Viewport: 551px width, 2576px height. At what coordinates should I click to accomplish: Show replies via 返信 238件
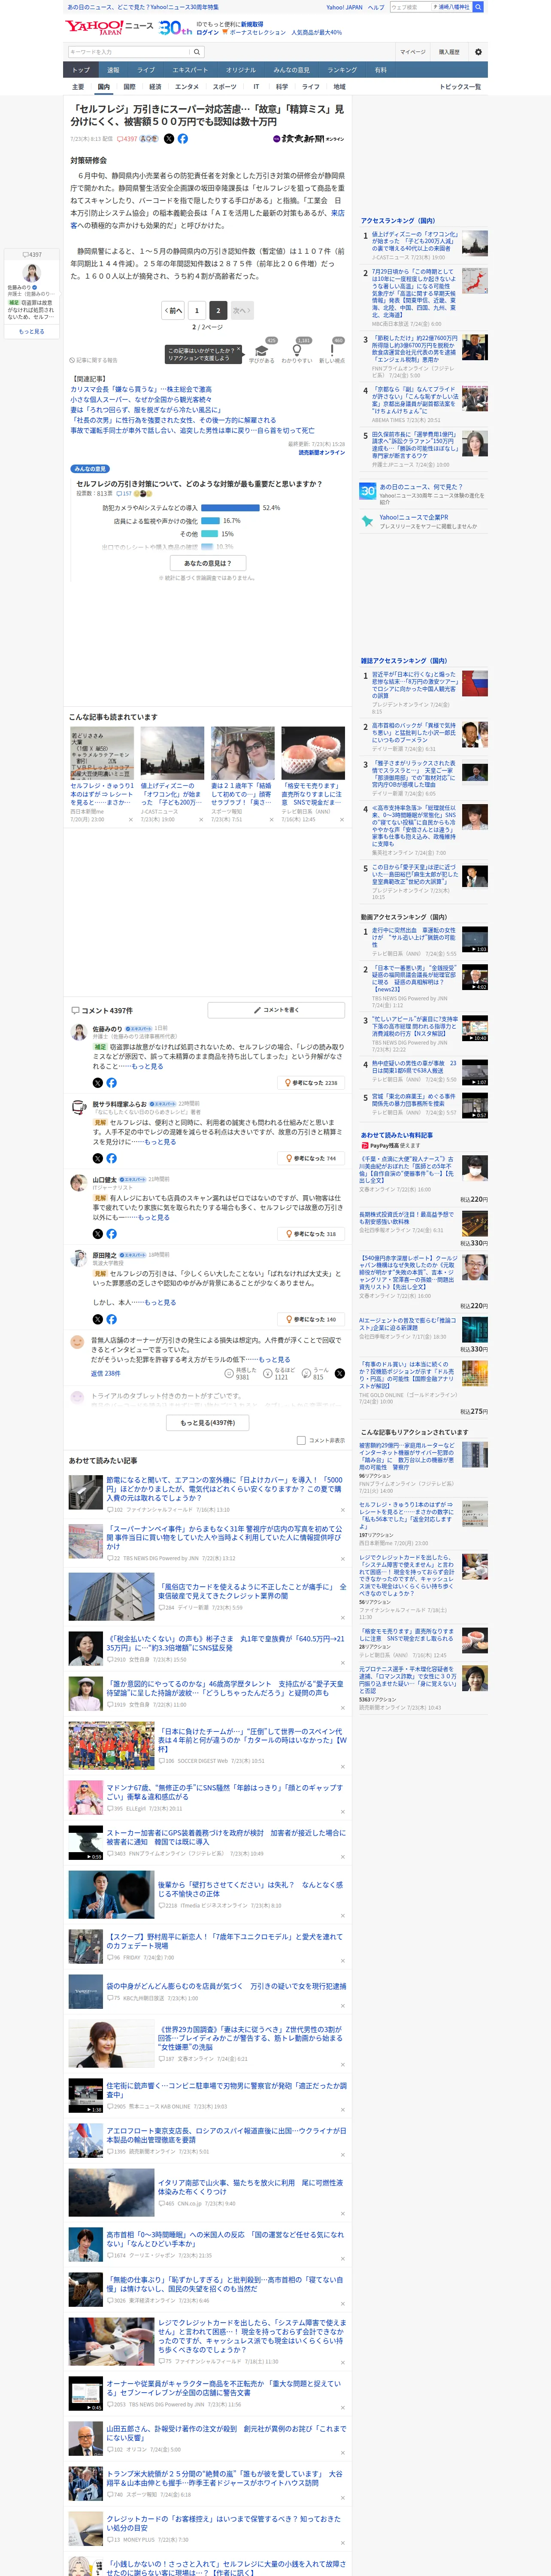point(105,1374)
